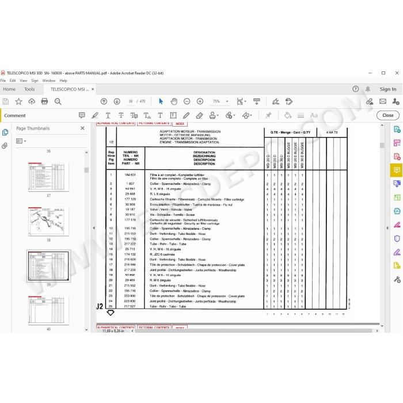
Task: Add a sticky note comment
Action: pyautogui.click(x=82, y=115)
